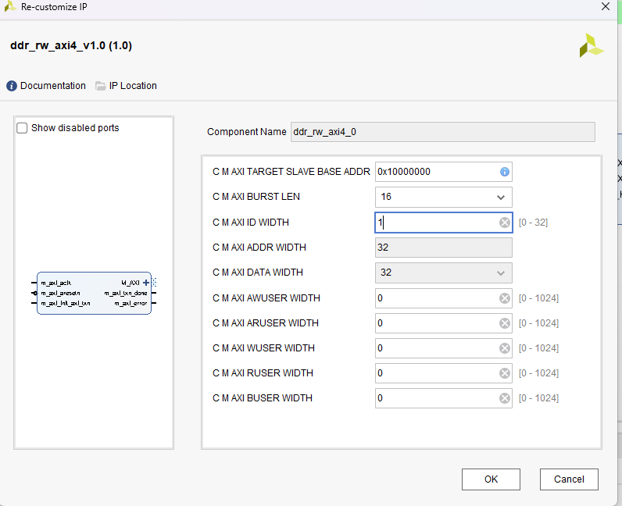Click the TARGET SLAVE BASE ADDR input field
This screenshot has height=506, width=622.
[434, 172]
